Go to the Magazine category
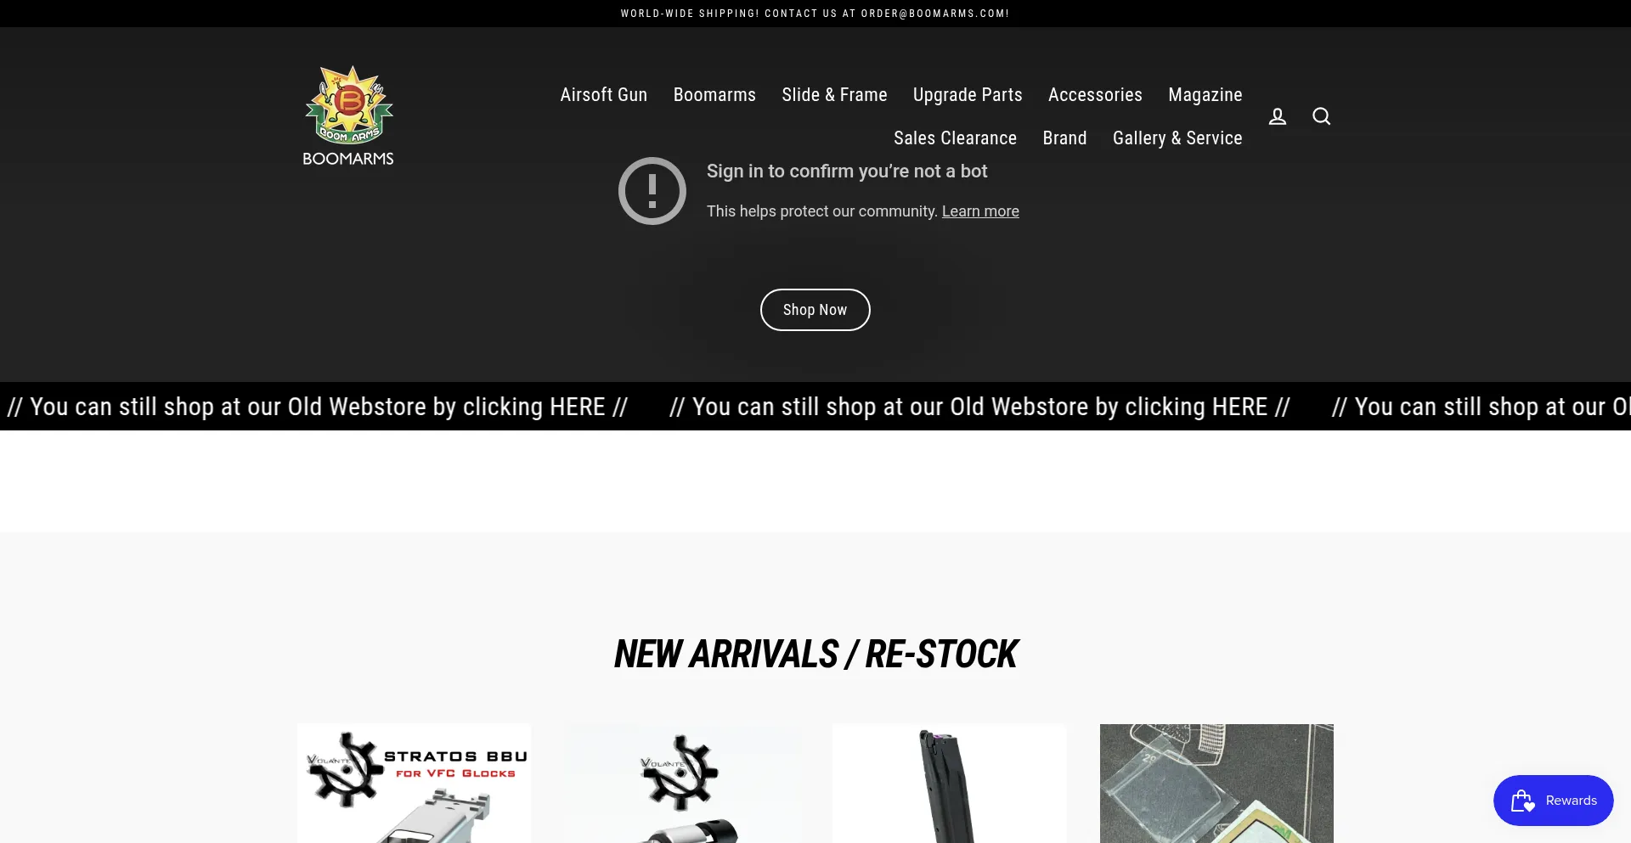Image resolution: width=1631 pixels, height=843 pixels. pyautogui.click(x=1205, y=95)
